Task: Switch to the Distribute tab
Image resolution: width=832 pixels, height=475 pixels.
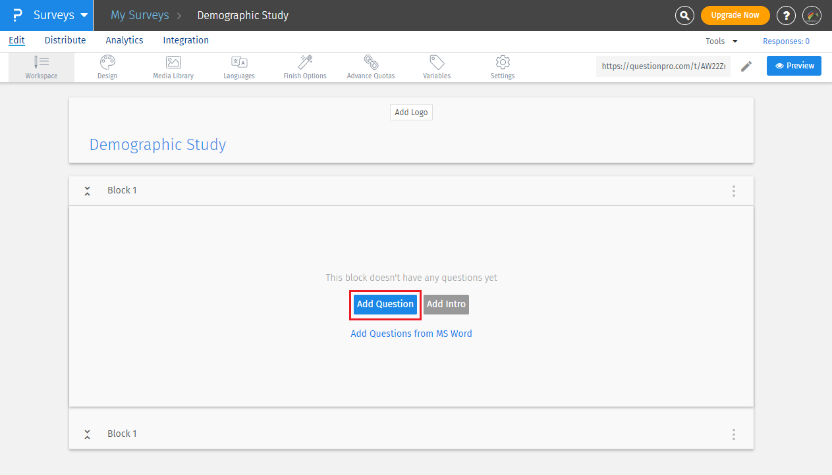Action: coord(65,40)
